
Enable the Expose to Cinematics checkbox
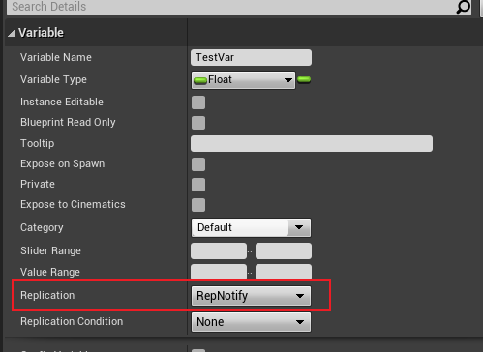(x=198, y=205)
